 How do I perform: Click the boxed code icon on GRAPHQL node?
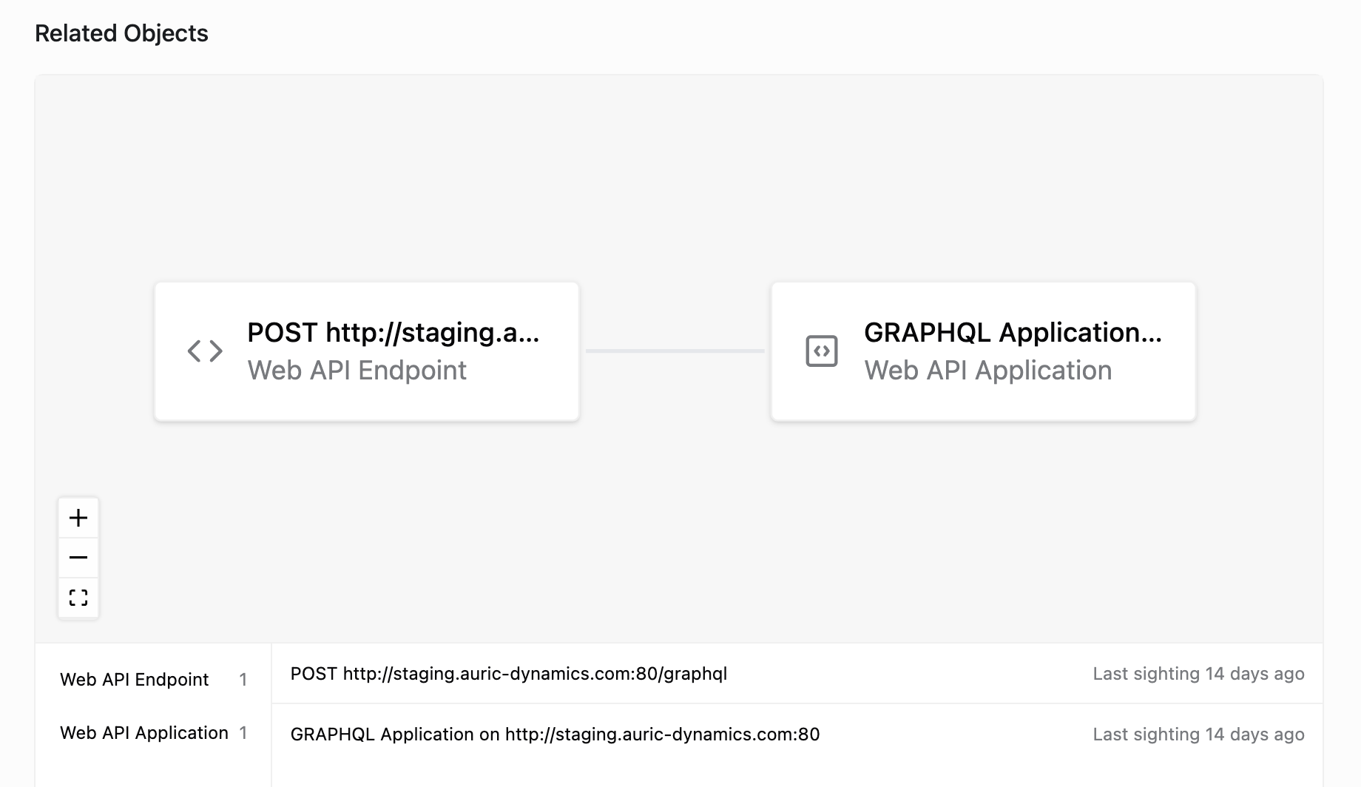coord(821,351)
